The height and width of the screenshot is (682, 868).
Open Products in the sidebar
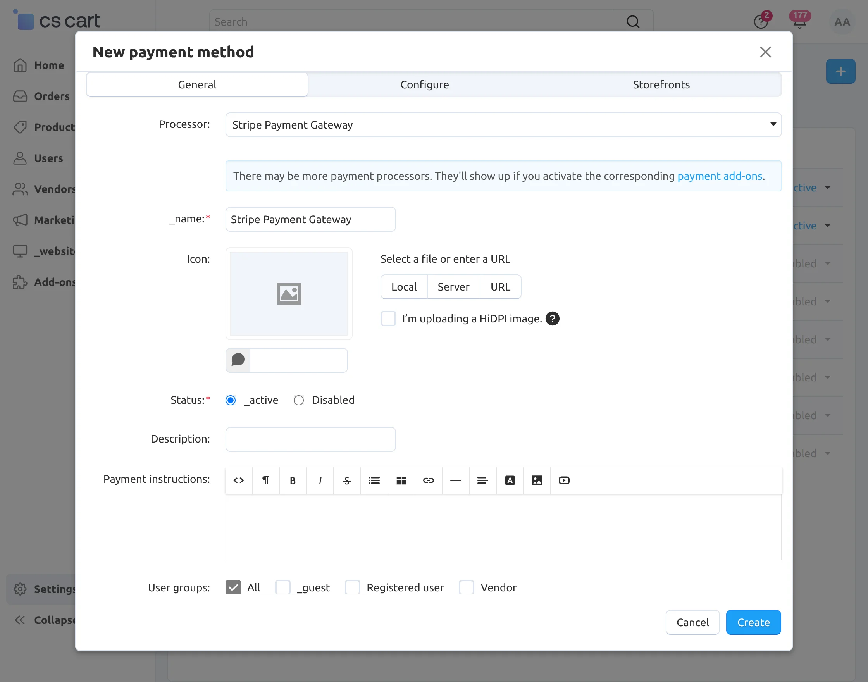(x=44, y=127)
